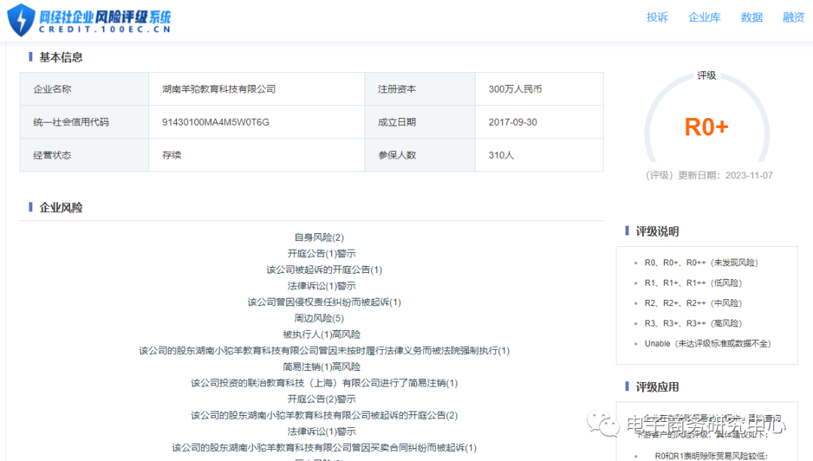Click the blue marker beside 企业风险
813x461 pixels.
coord(29,207)
